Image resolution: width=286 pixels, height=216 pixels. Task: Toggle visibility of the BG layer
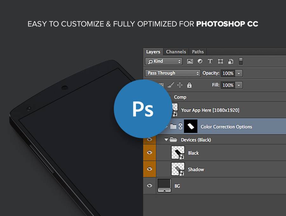149,186
